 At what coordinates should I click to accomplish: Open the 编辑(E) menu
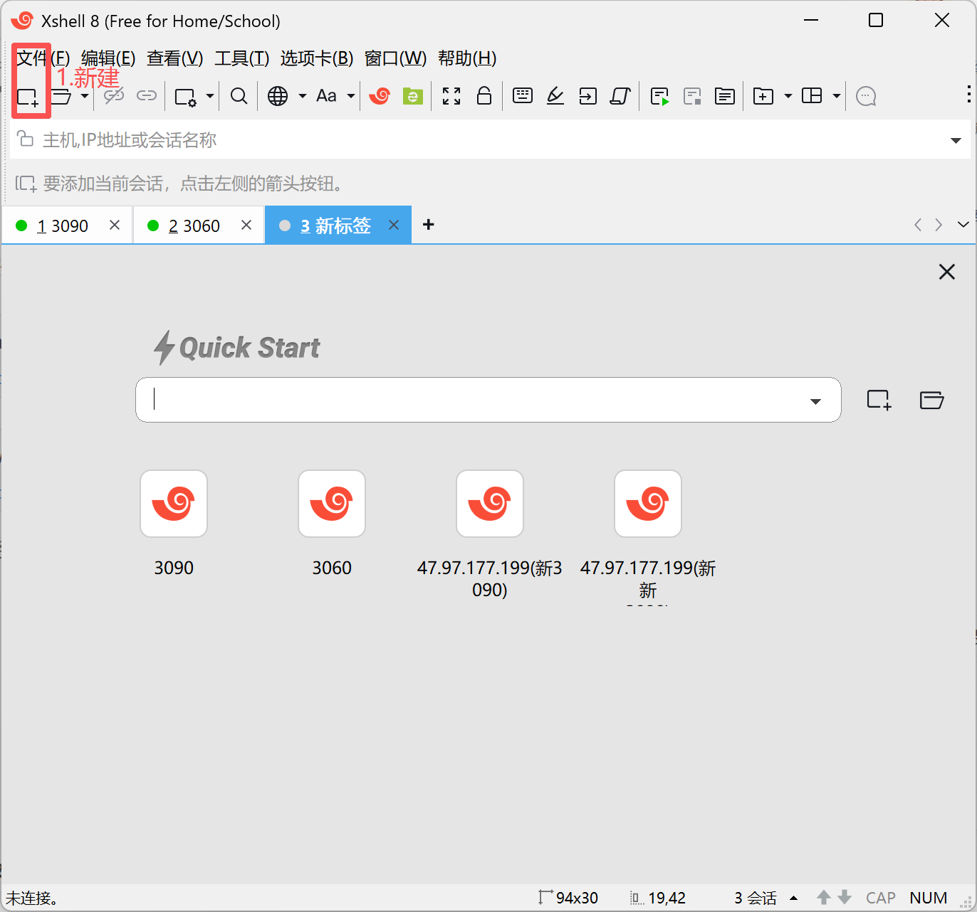pyautogui.click(x=108, y=58)
